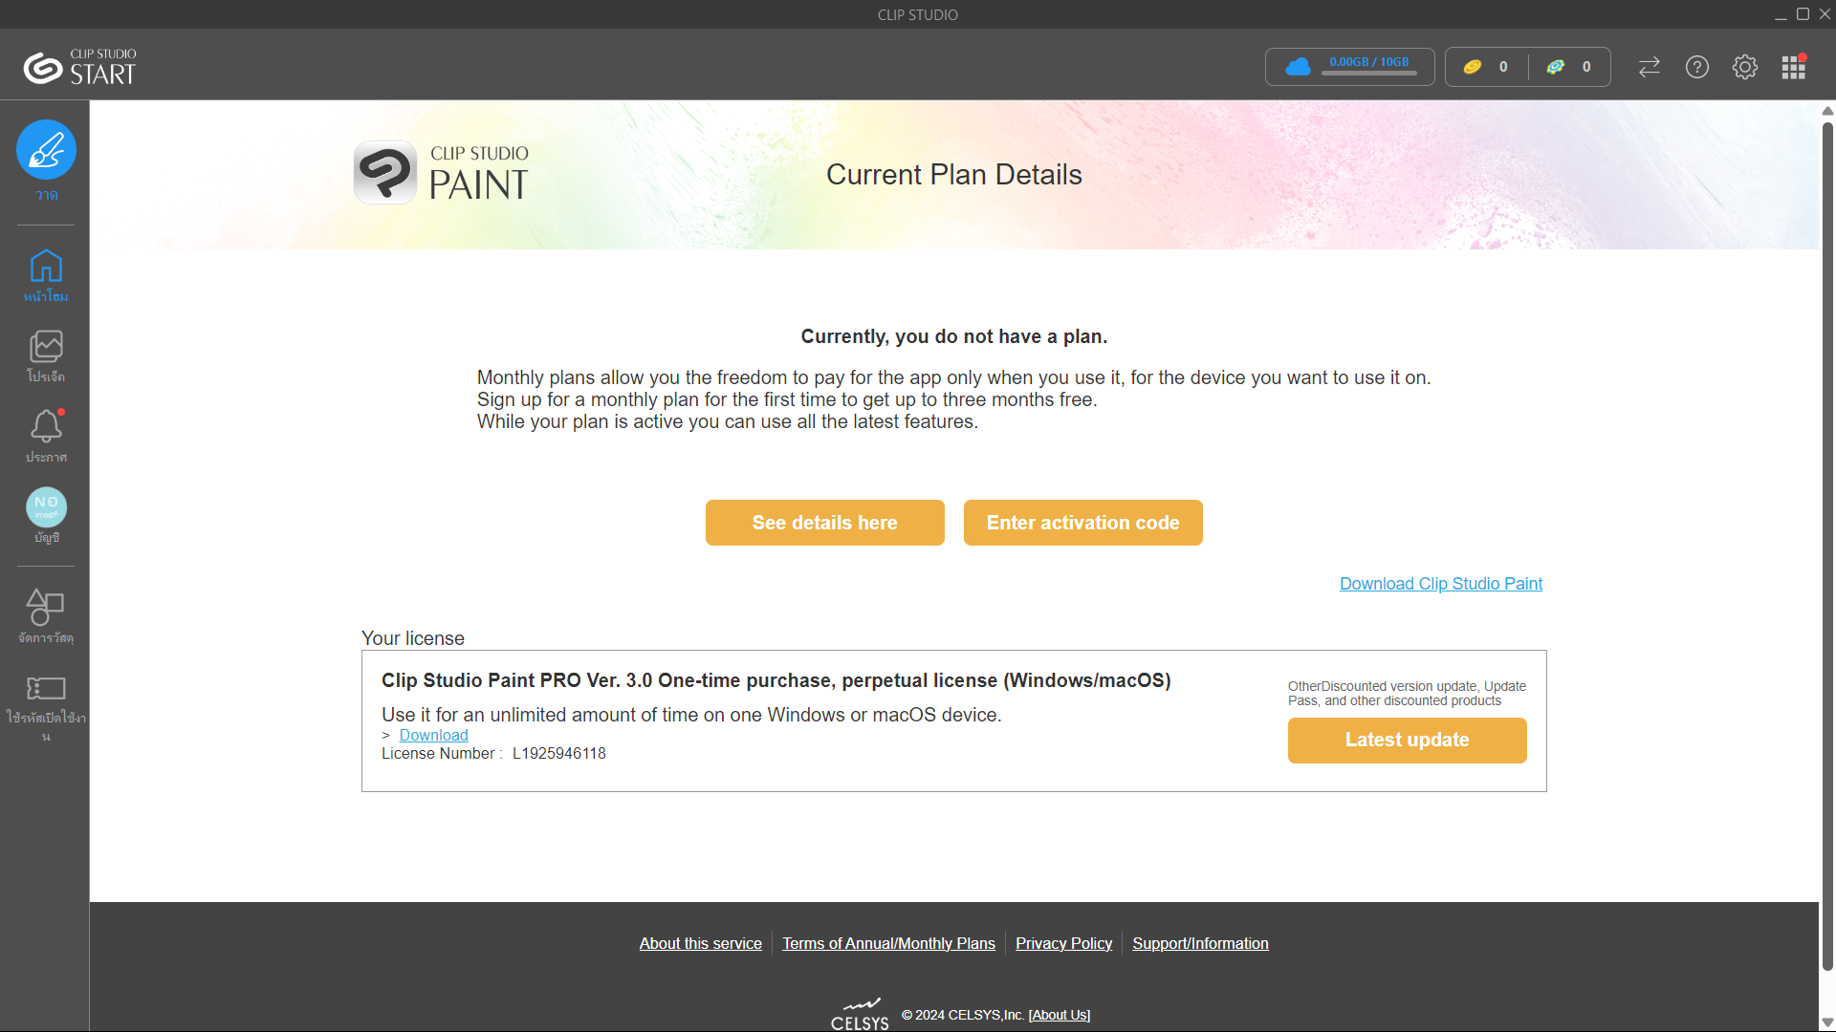Open cloud storage usage indicator
Viewport: 1836px width, 1032px height.
[1349, 67]
